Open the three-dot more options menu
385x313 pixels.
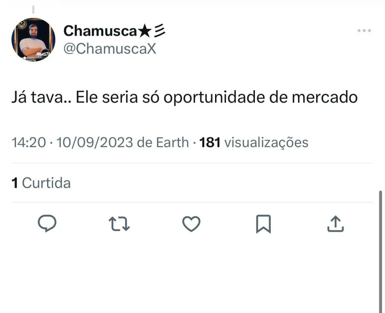364,31
